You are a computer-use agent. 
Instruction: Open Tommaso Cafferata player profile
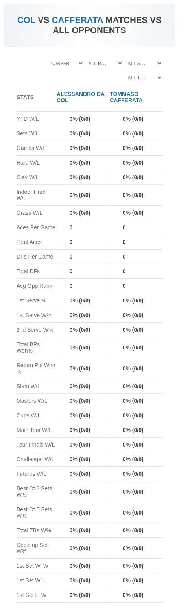pos(126,97)
